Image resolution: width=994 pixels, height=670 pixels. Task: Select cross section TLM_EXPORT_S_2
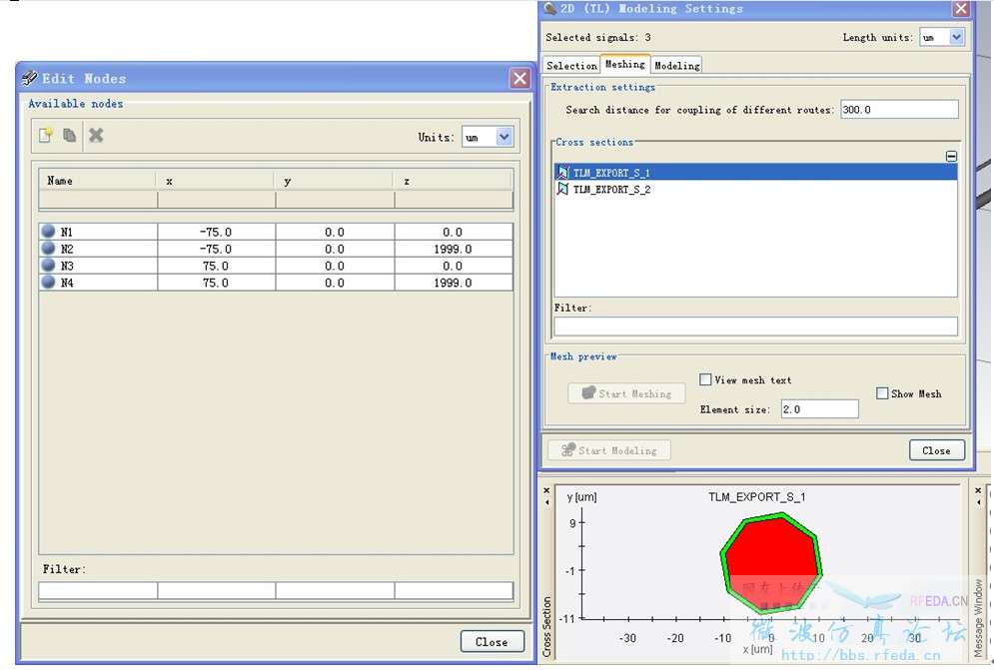[755, 189]
